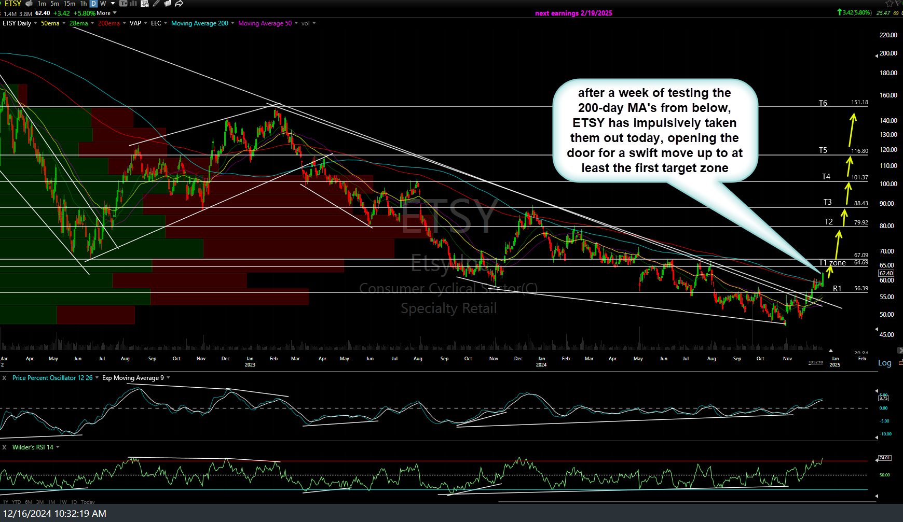Close the Price Percent Oscillator panel
Viewport: 903px width, 522px height.
4,378
